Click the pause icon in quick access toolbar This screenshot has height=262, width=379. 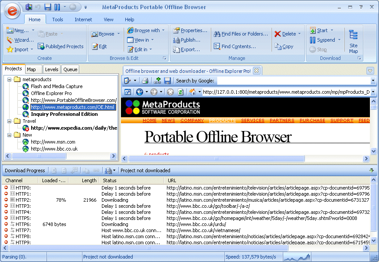[57, 7]
